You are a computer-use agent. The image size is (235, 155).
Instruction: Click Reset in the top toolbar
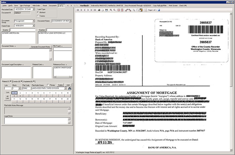pyautogui.click(x=45, y=6)
